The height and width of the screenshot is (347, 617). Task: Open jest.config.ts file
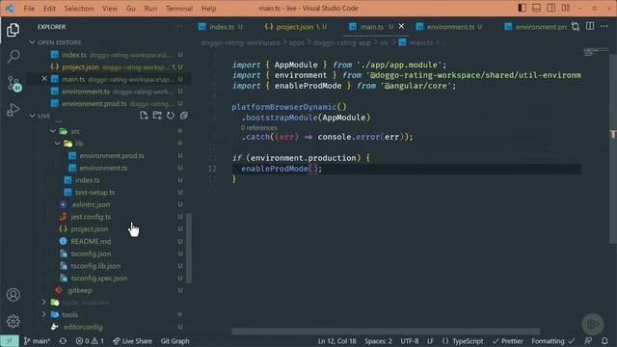[91, 217]
